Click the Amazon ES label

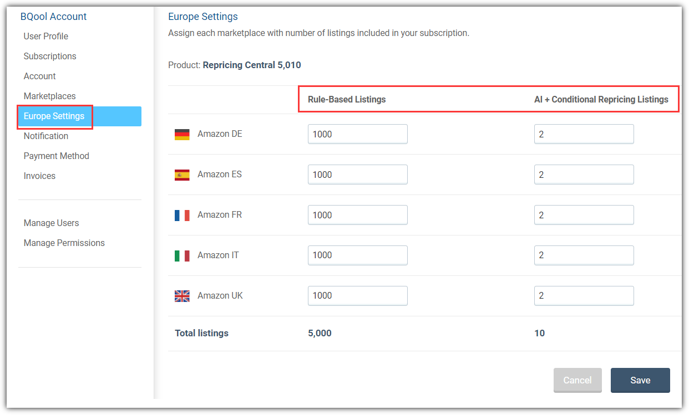point(220,175)
